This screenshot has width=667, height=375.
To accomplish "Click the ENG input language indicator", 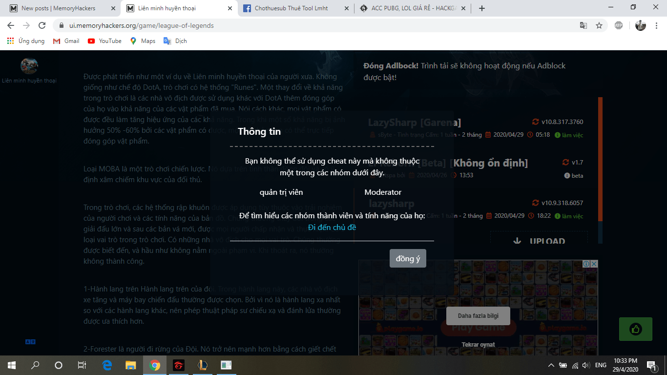I will pos(601,365).
